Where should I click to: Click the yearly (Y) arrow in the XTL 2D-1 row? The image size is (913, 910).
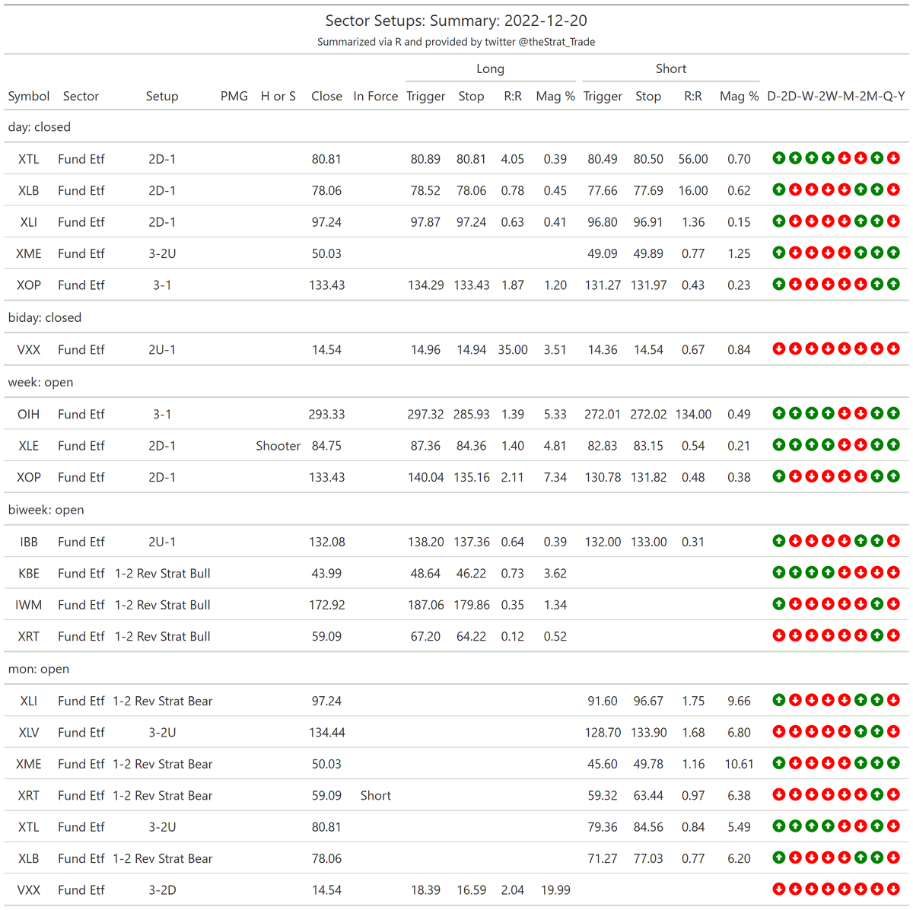(894, 158)
